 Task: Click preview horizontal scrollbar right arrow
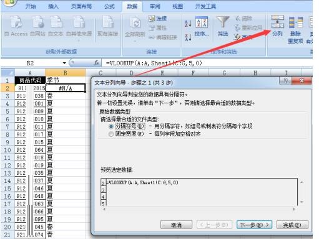pyautogui.click(x=294, y=209)
